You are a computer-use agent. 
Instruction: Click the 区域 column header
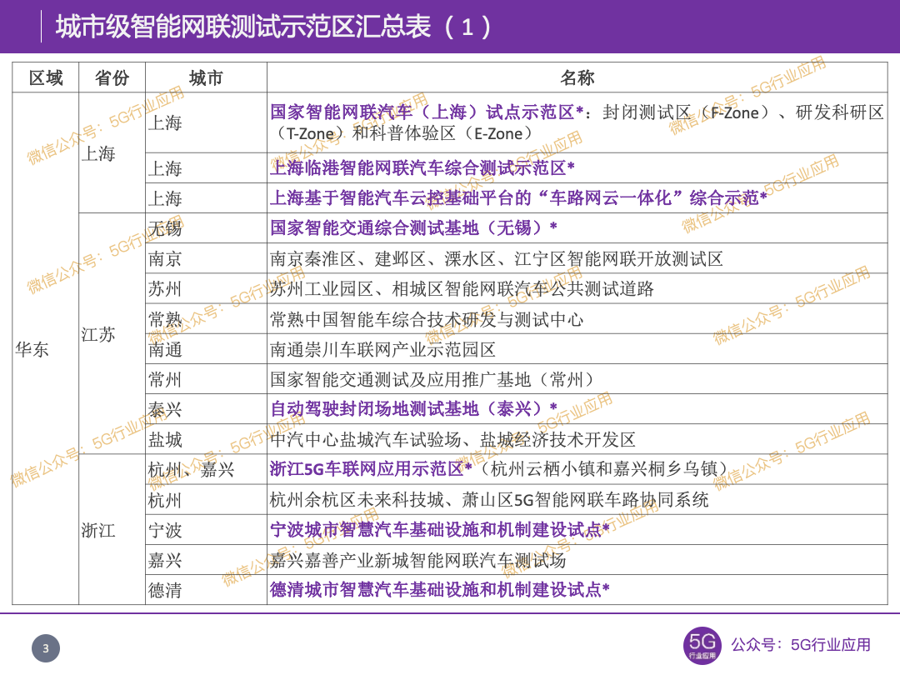coord(46,77)
